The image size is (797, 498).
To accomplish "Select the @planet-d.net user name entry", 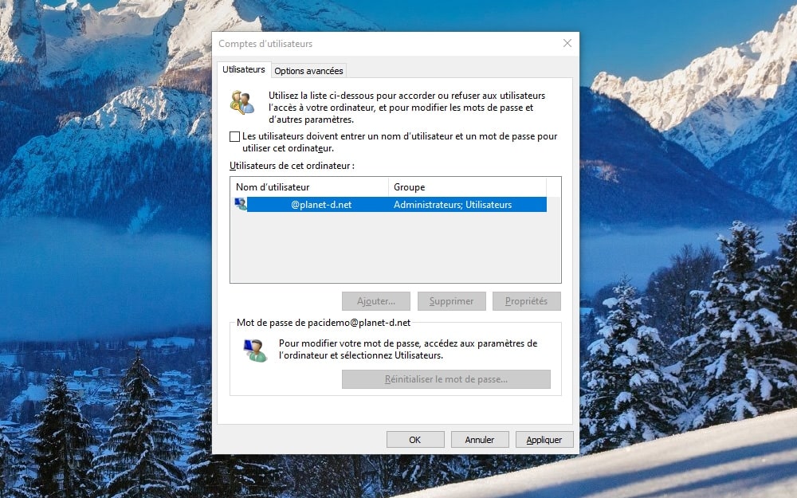I will tap(320, 205).
